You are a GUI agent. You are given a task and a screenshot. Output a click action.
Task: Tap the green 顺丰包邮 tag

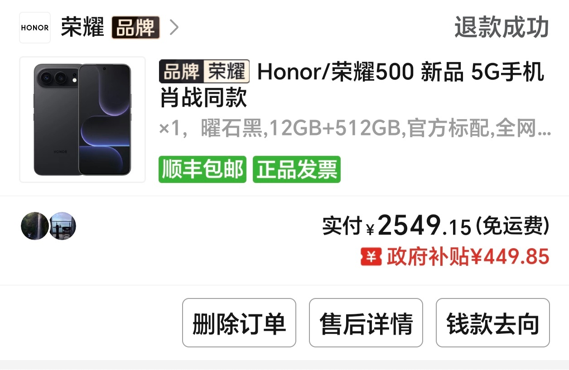pyautogui.click(x=203, y=169)
